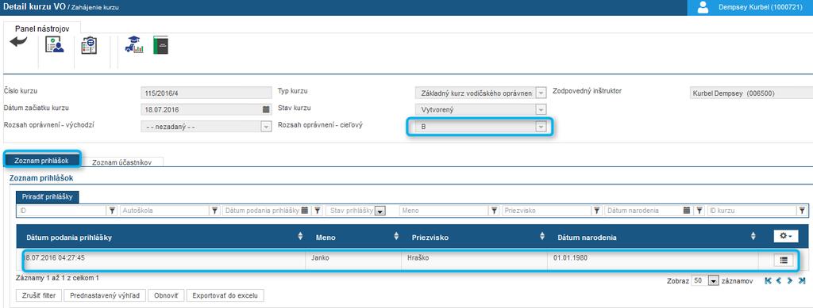The image size is (813, 308).
Task: Open calendar in Dátum narodenia filter
Action: click(x=687, y=211)
